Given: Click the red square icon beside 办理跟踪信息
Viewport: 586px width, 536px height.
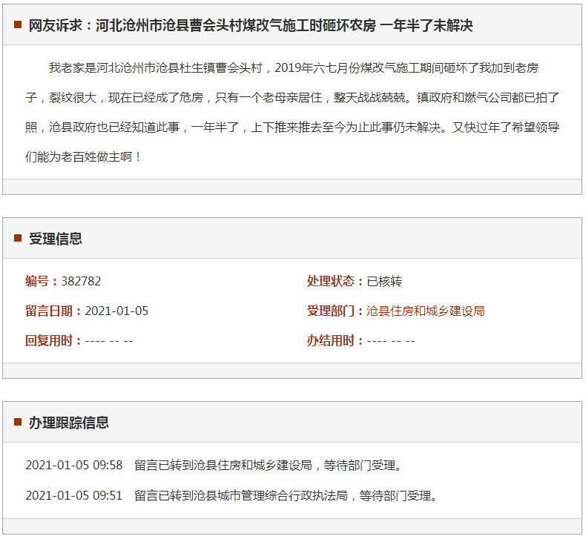Looking at the screenshot, I should click(x=18, y=422).
